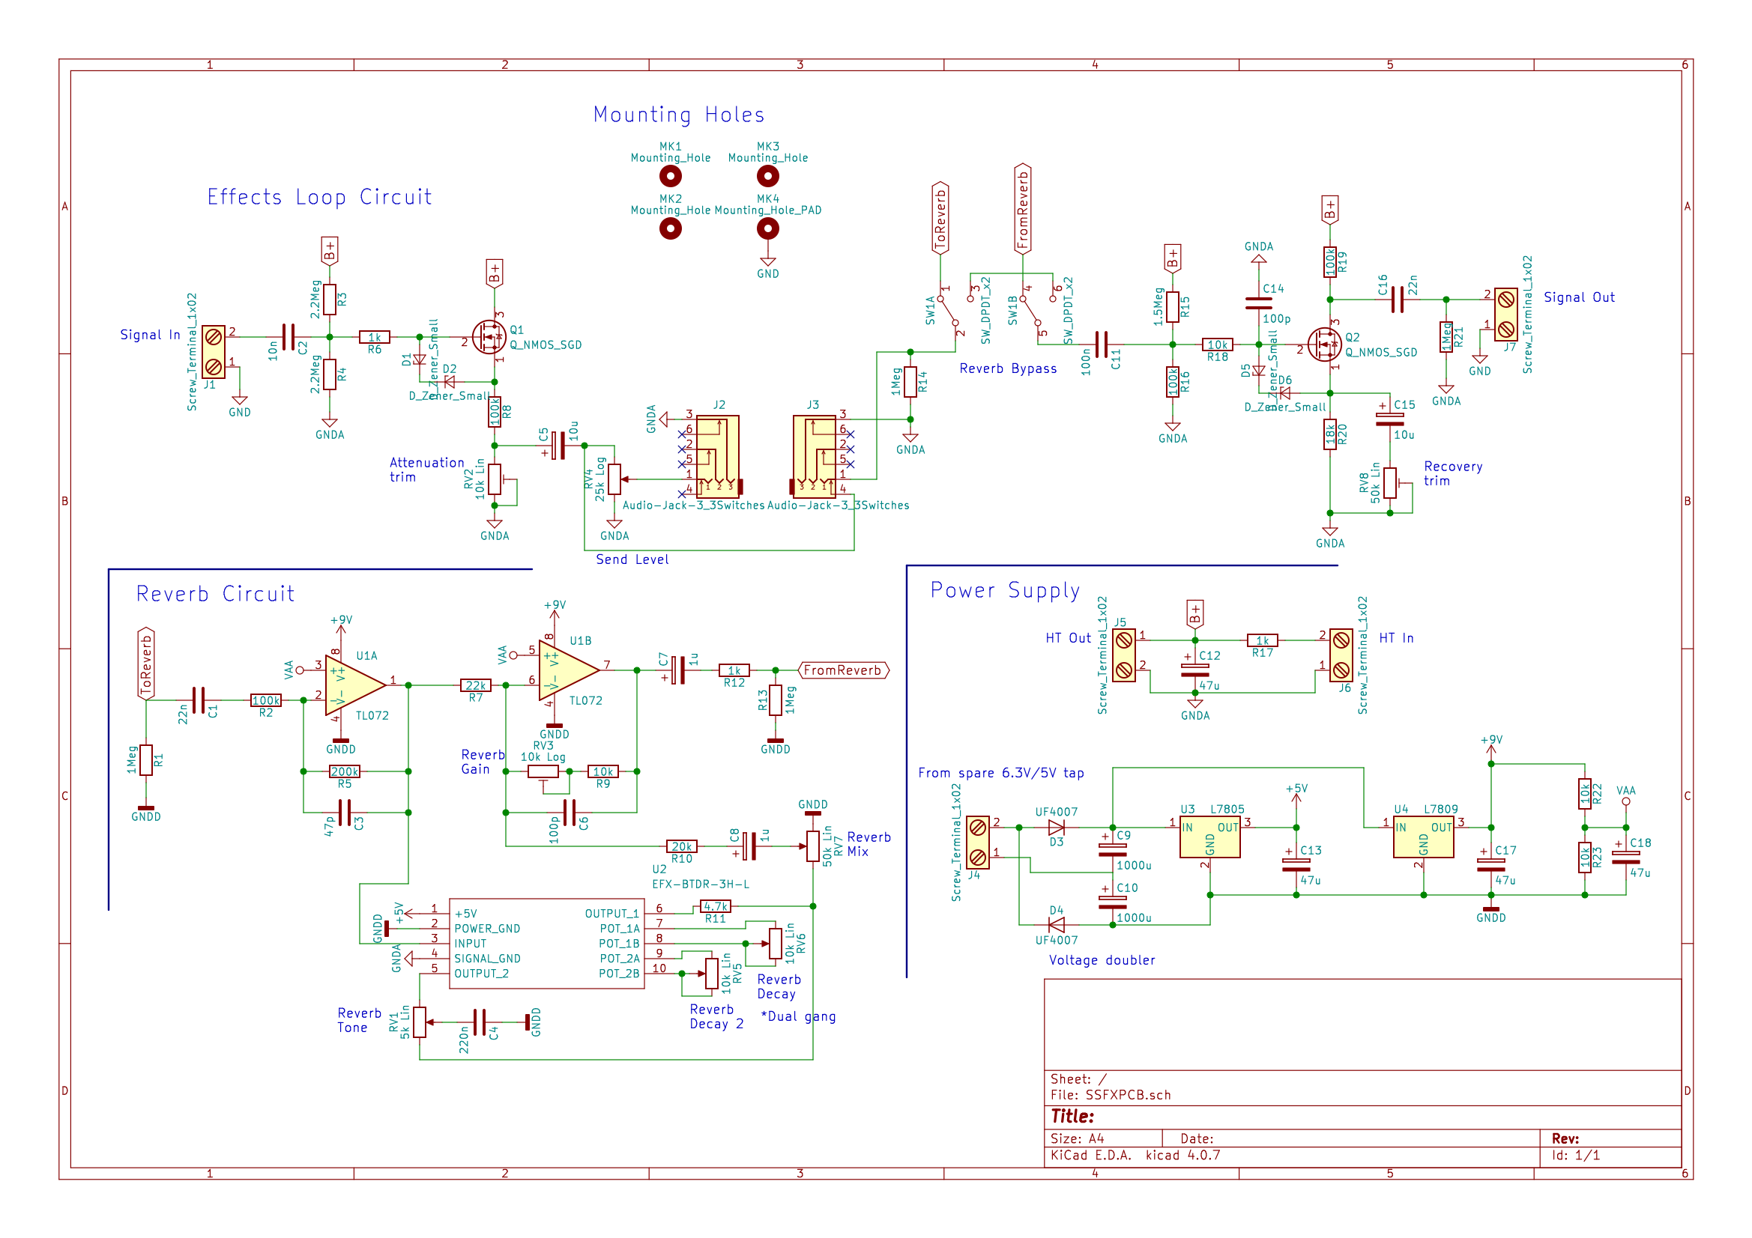The width and height of the screenshot is (1752, 1238).
Task: Click the J4 screw terminal symbol
Action: tap(977, 842)
